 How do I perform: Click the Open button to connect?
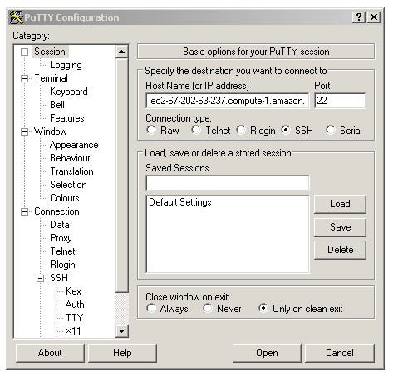coord(267,353)
